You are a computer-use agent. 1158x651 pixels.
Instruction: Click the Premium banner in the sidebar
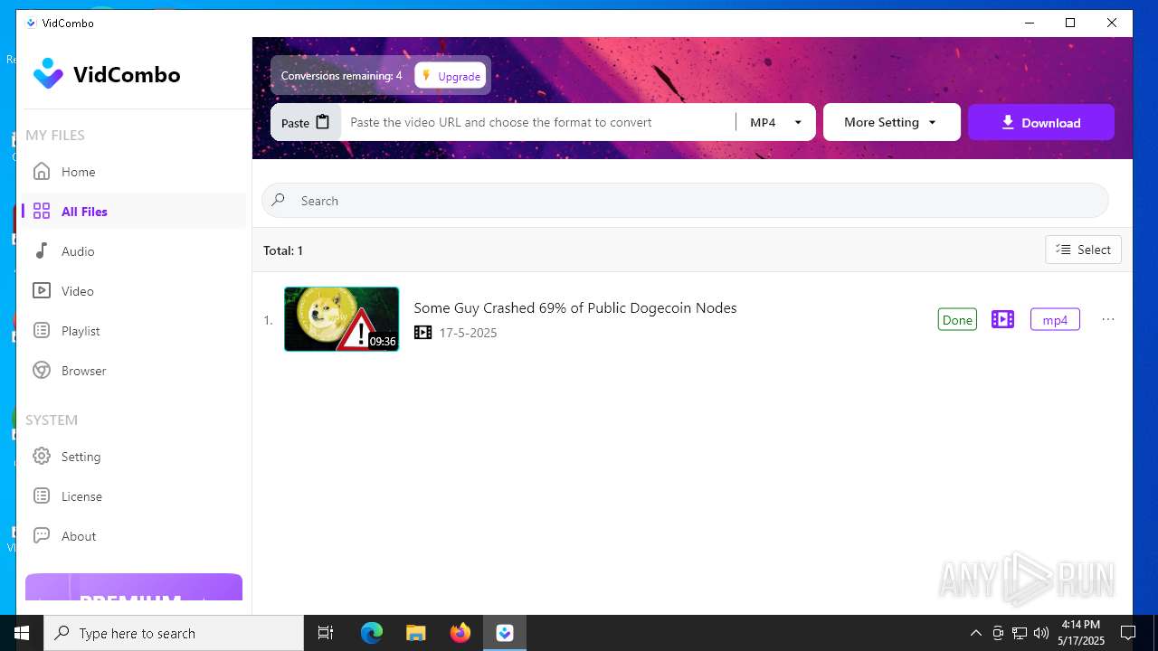tap(134, 588)
